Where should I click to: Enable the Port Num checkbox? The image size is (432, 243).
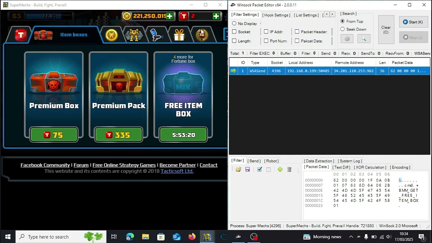[266, 41]
